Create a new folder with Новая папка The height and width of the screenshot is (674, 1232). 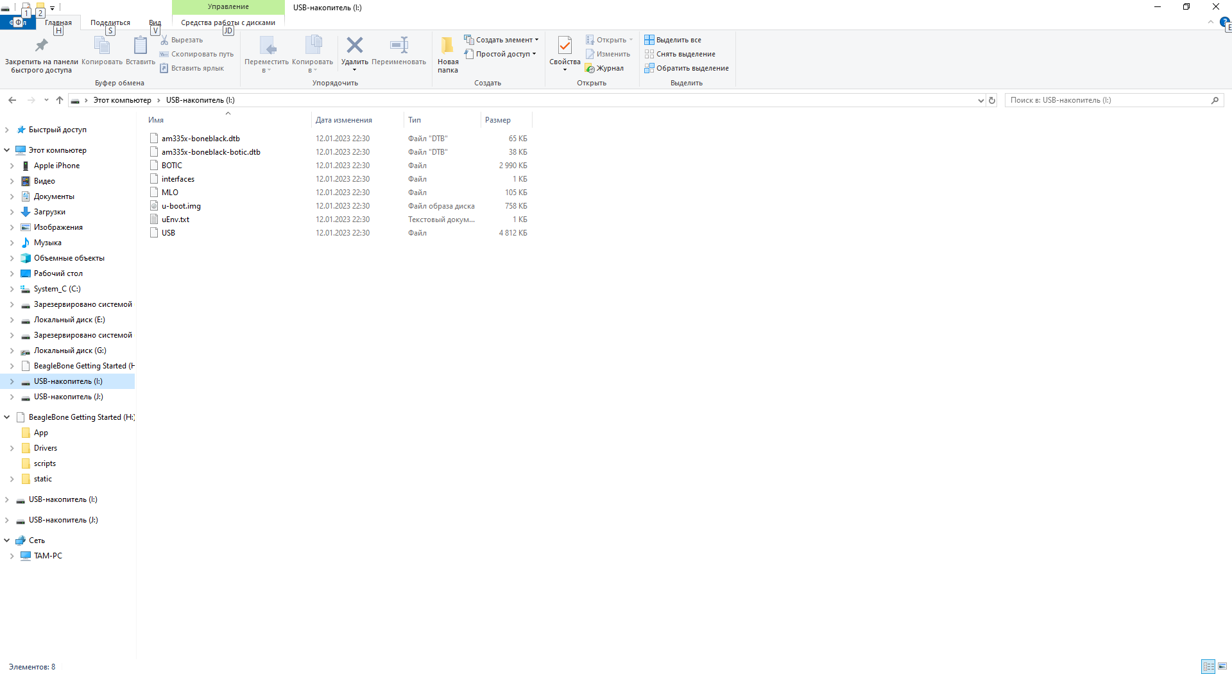[x=447, y=54]
